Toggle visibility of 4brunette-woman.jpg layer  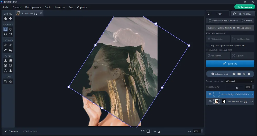pos(210,101)
